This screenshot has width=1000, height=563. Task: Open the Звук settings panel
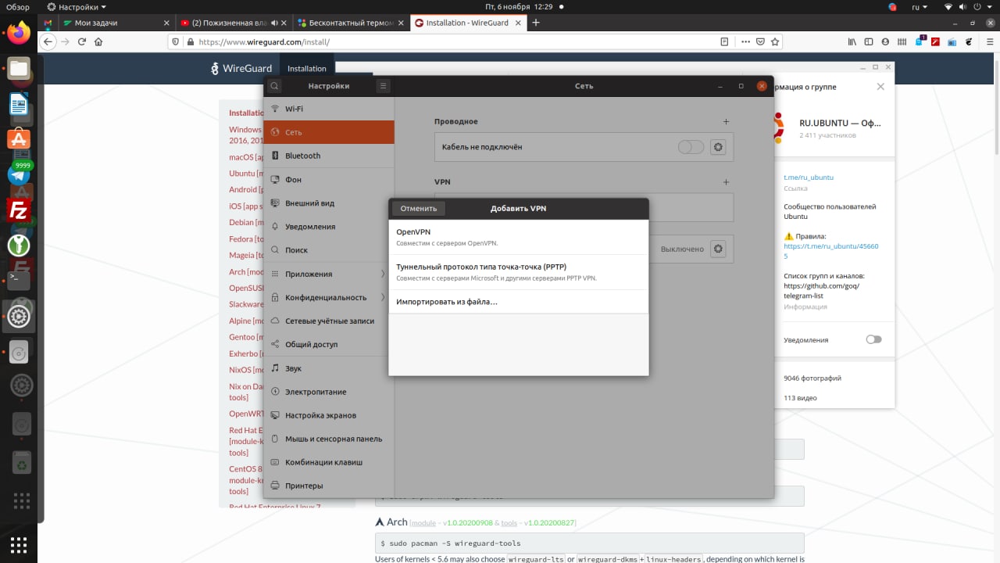click(x=329, y=368)
